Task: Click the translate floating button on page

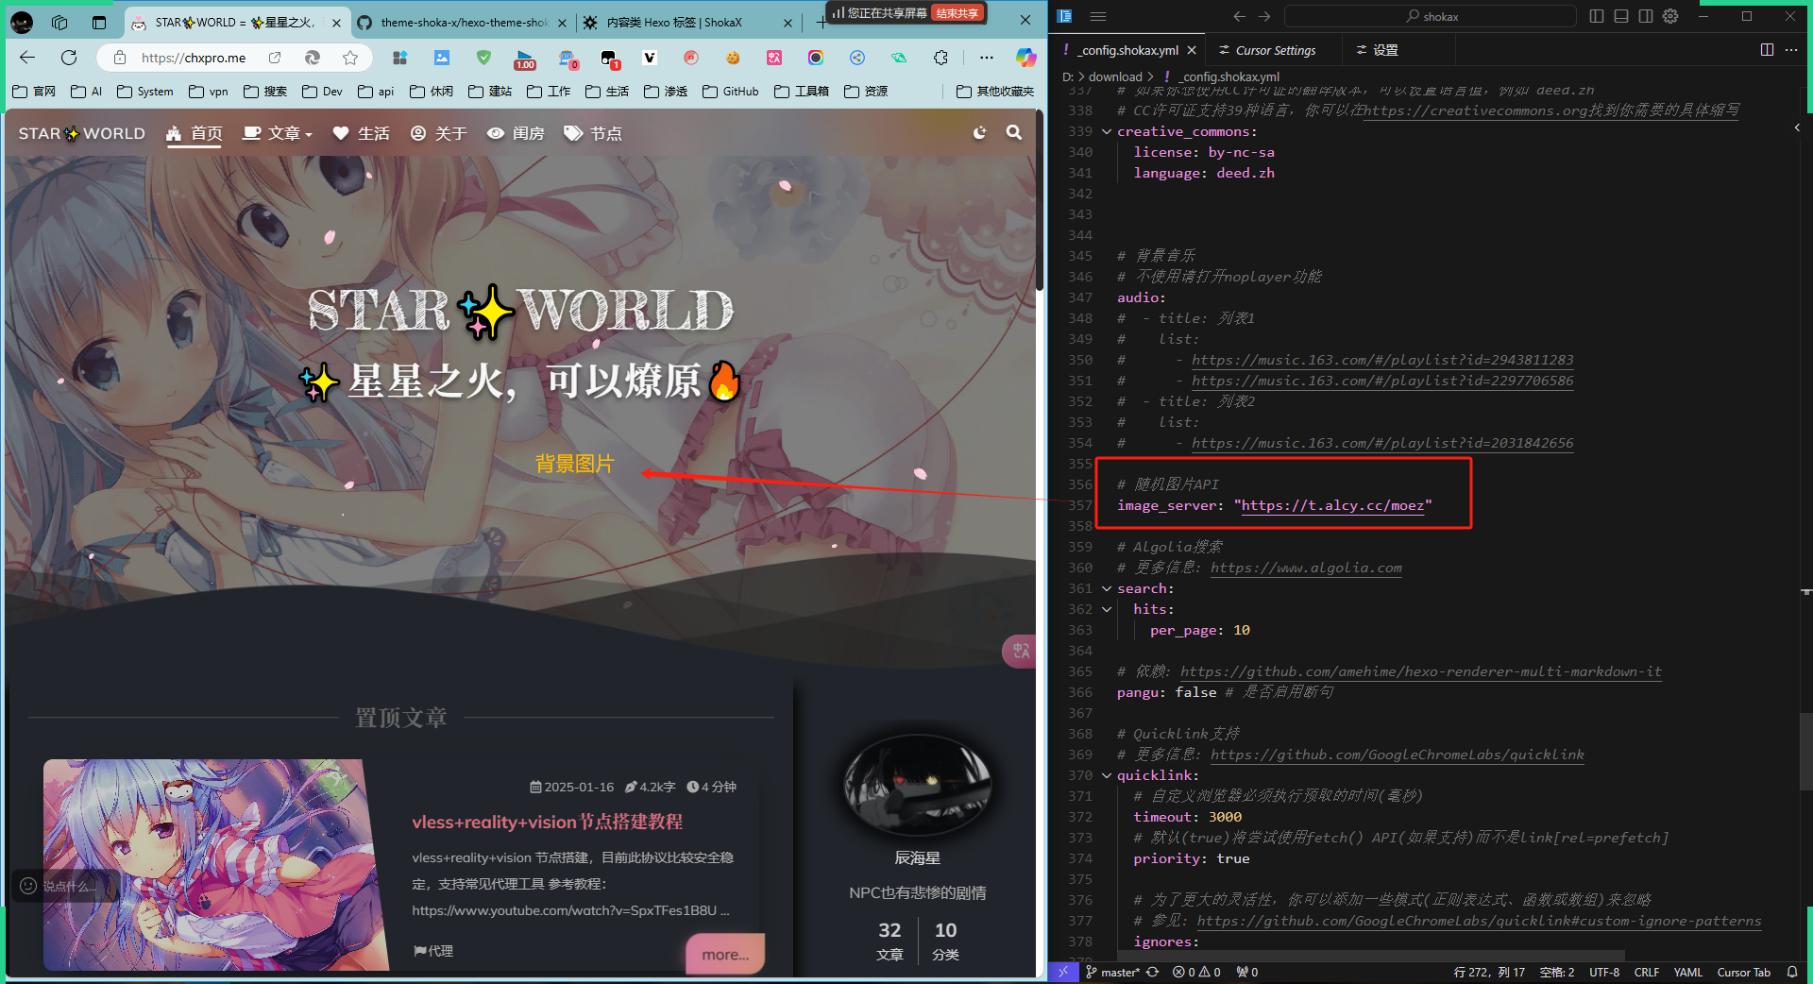Action: point(1020,651)
